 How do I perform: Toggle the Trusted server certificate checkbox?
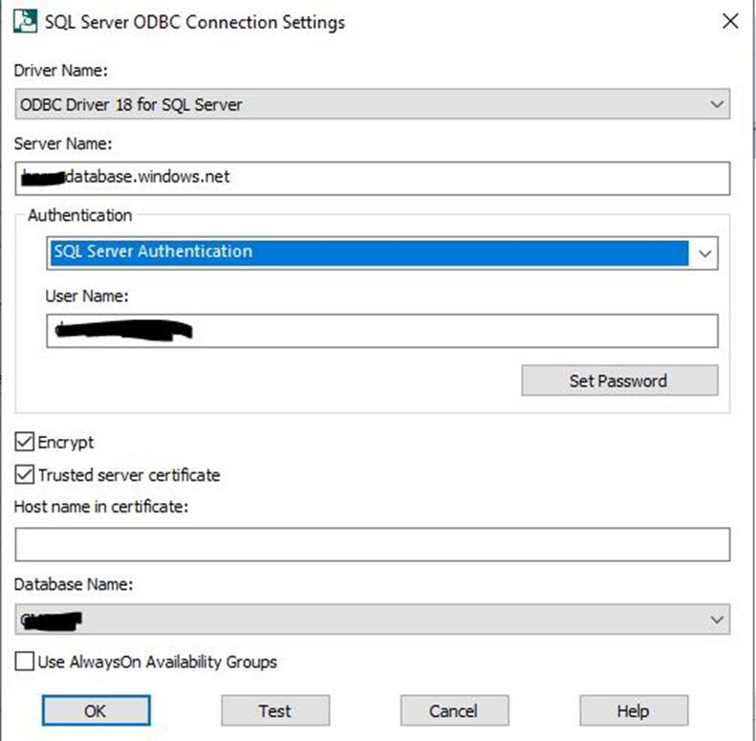25,475
